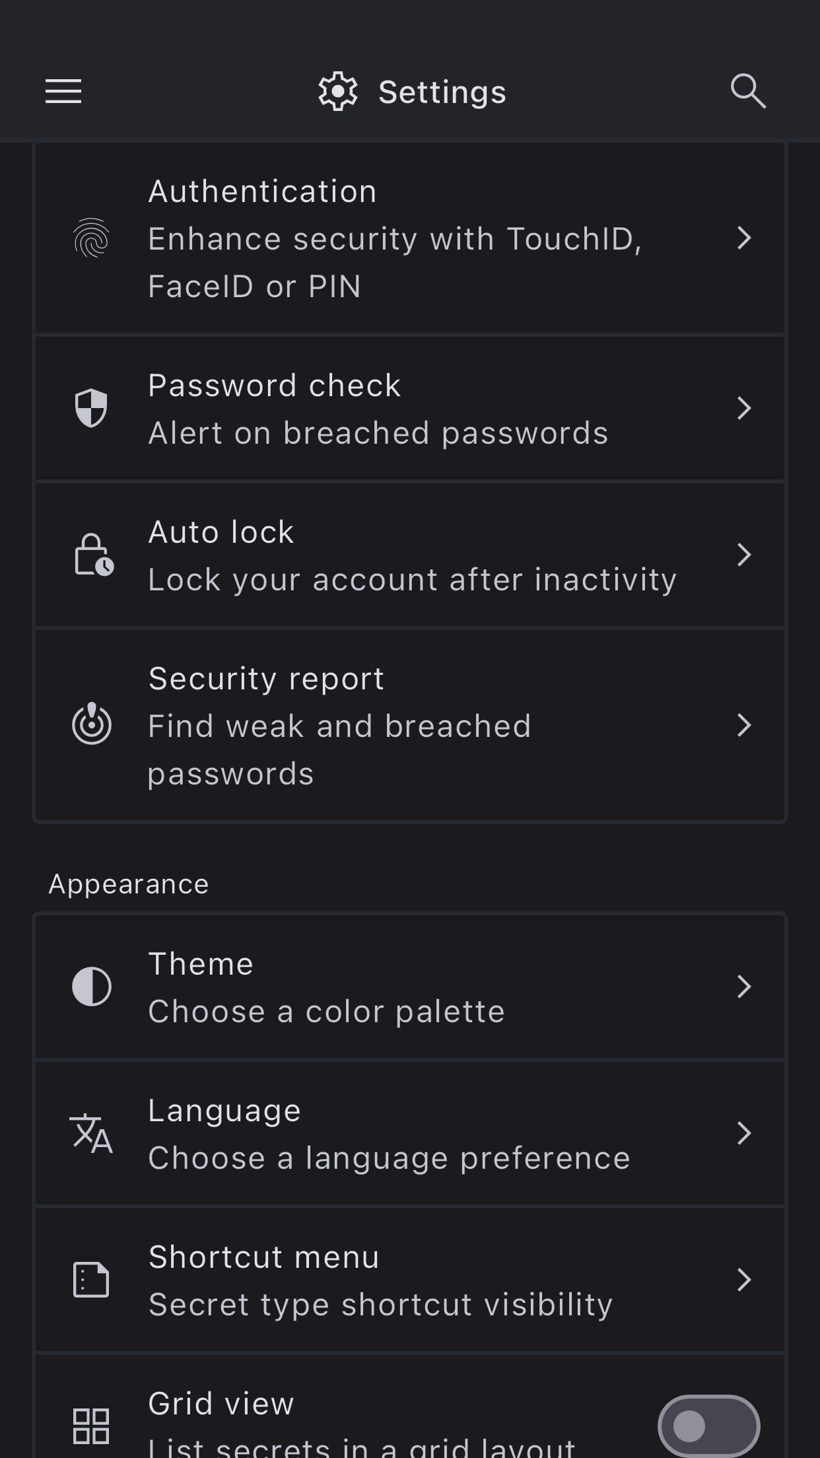Viewport: 820px width, 1458px height.
Task: Select the Shortcut menu entry
Action: pos(380,1280)
